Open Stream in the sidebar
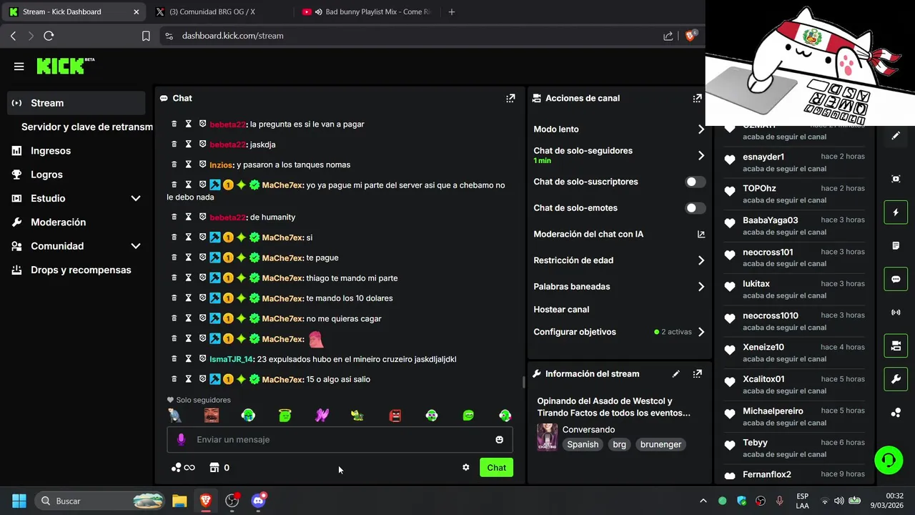Viewport: 915px width, 515px height. tap(76, 103)
